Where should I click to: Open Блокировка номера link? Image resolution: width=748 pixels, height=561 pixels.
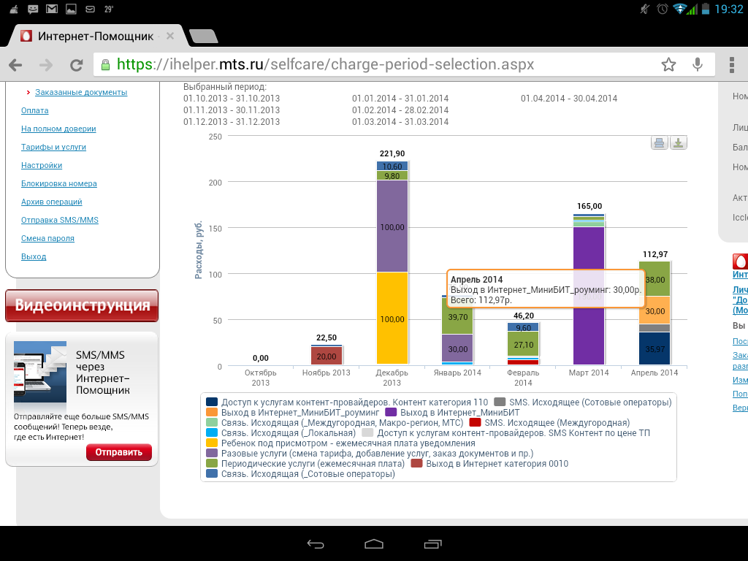(59, 183)
